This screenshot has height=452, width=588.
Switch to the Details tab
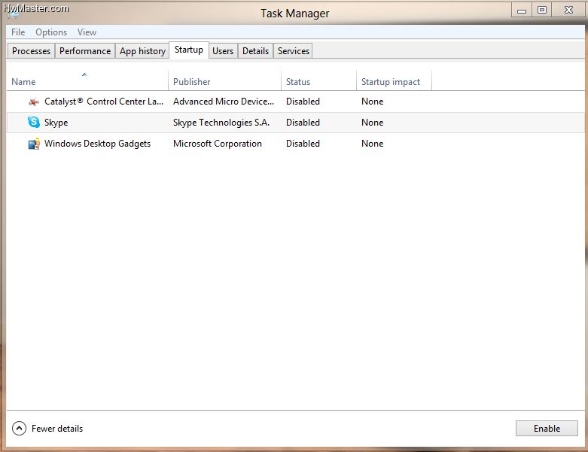click(255, 51)
